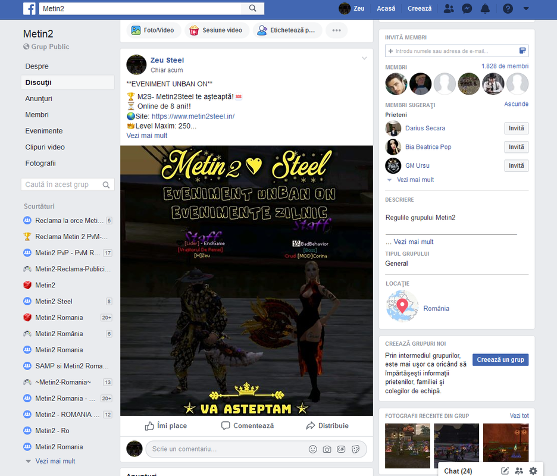Viewport: 557px width, 476px height.
Task: Click the search magnifier in top bar
Action: (252, 8)
